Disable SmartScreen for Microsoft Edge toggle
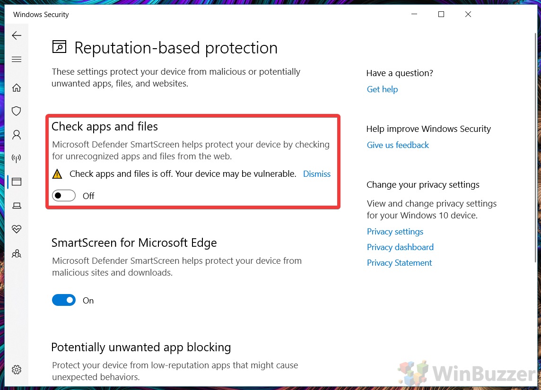Screen dimensions: 541x390 [64, 300]
